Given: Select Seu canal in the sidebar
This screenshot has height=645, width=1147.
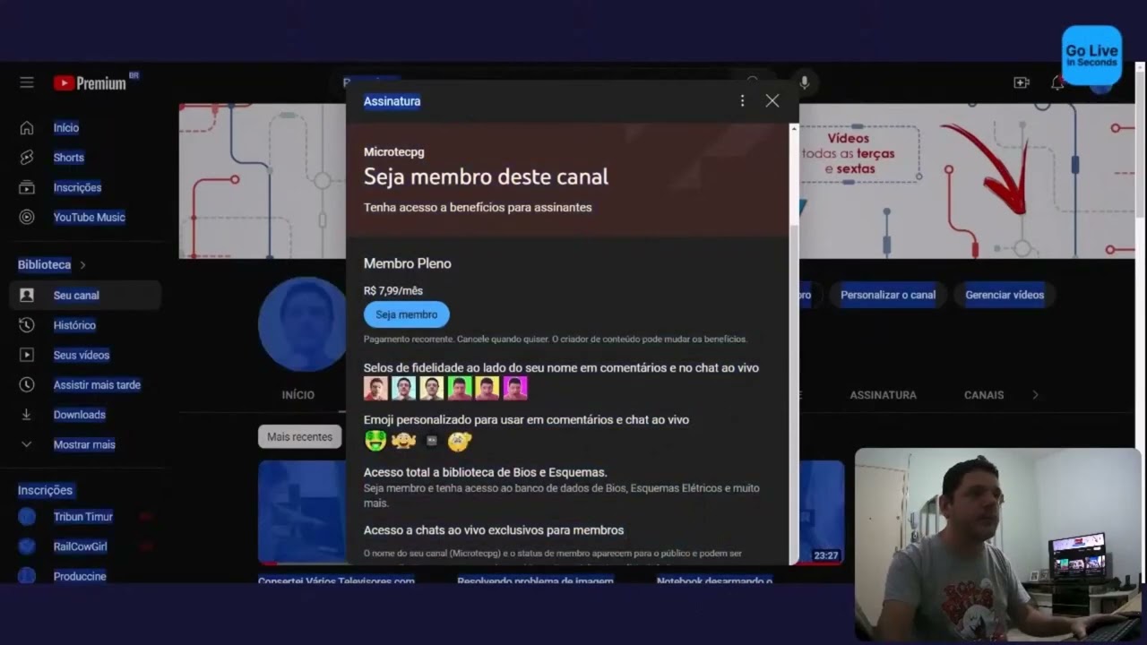Looking at the screenshot, I should tap(85, 295).
